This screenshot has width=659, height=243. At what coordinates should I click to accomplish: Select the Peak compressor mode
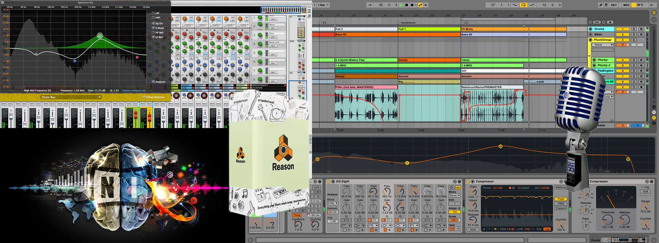[x=561, y=199]
